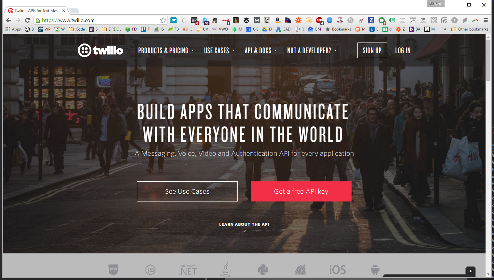Open the React atom extension icon
494x280 pixels.
point(434,20)
